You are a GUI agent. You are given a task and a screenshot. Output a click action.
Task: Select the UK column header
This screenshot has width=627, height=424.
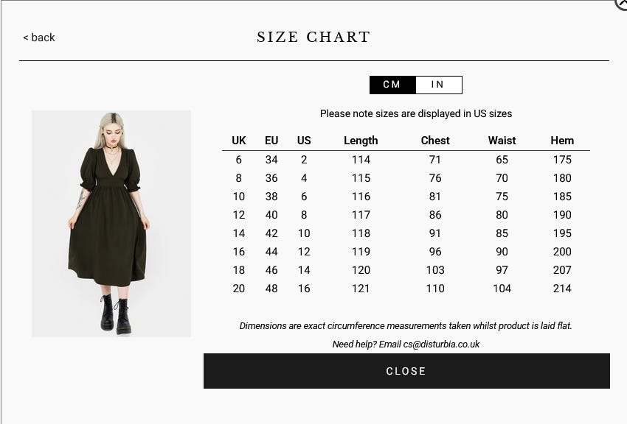239,141
